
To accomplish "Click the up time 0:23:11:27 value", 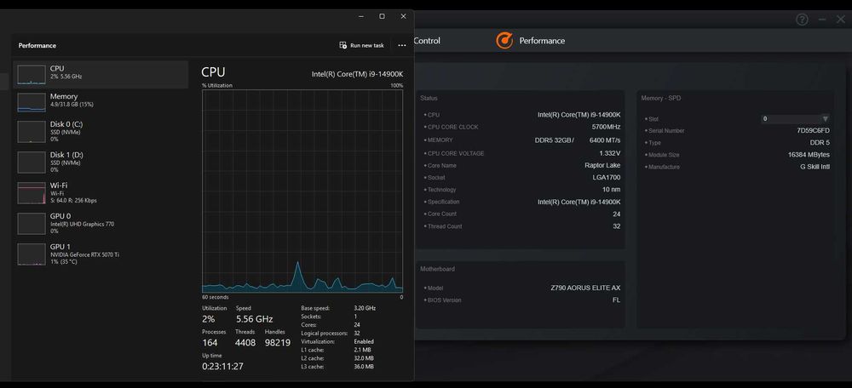I will [x=222, y=366].
